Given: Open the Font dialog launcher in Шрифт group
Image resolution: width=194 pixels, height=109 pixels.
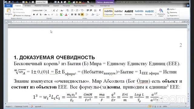Looking at the screenshot, I should [69, 18].
